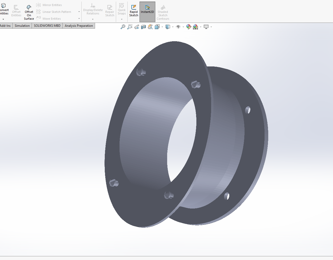Expand Move Entities dropdown arrow

tap(79, 19)
